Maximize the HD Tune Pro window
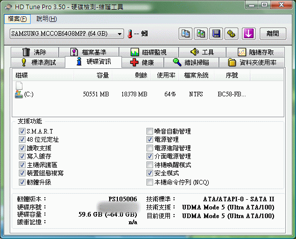The height and width of the screenshot is (239, 296). click(264, 5)
